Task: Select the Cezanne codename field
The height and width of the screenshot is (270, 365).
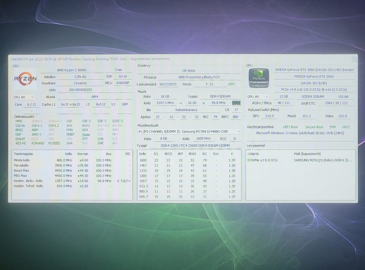Action: (x=80, y=83)
